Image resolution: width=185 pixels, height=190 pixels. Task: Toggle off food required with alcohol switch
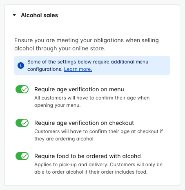22,156
